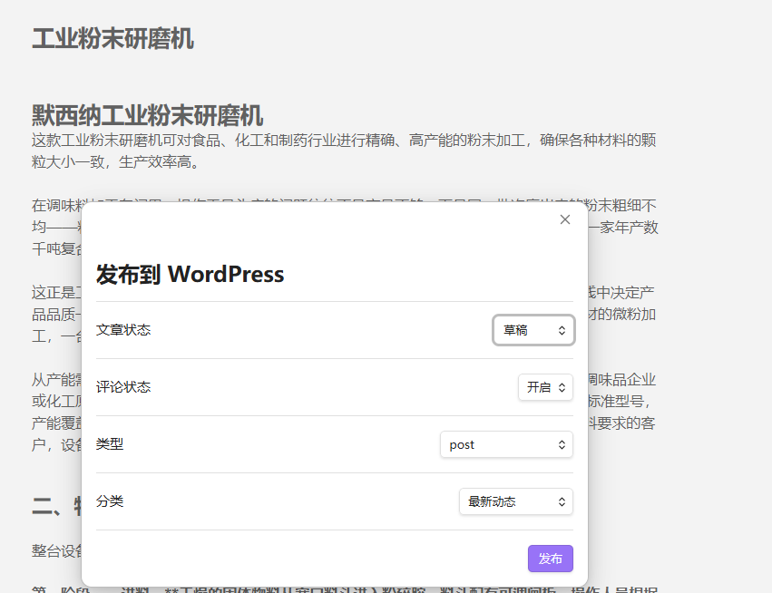Click the 工业粉末研磨机 page title
This screenshot has height=593, width=772.
coord(112,39)
